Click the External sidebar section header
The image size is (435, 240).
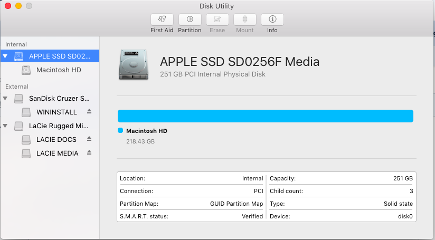coord(17,87)
